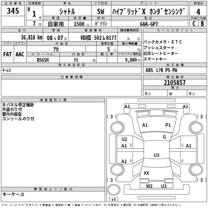Screen dimensions: 208x208
Task: Click the mileage 36,818 km
Action: coord(32,37)
